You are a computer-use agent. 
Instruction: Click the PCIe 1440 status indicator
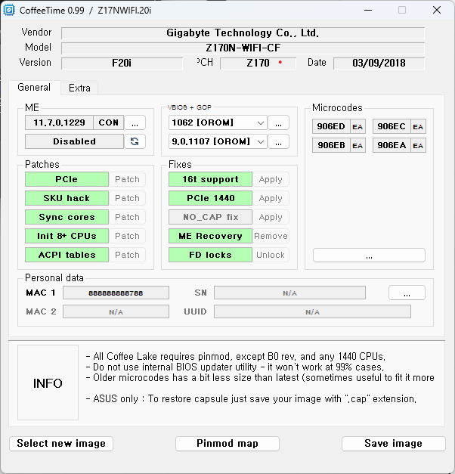click(x=210, y=198)
